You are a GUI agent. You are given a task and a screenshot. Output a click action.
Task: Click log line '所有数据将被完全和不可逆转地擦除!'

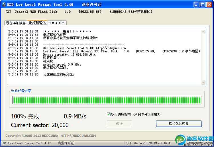click(x=70, y=38)
